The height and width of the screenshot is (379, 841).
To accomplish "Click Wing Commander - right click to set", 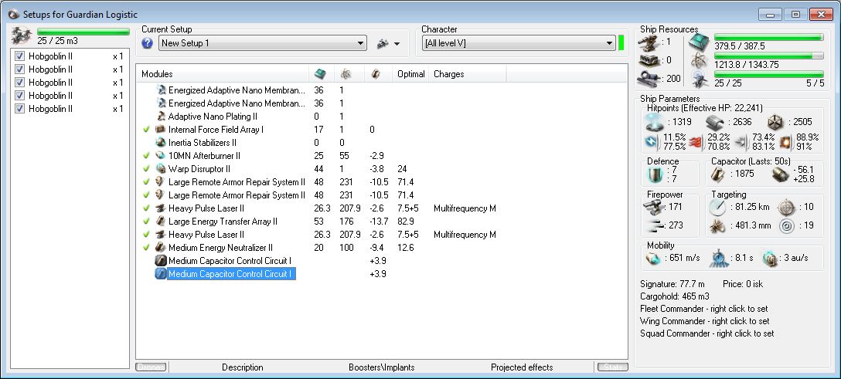I will [x=705, y=321].
